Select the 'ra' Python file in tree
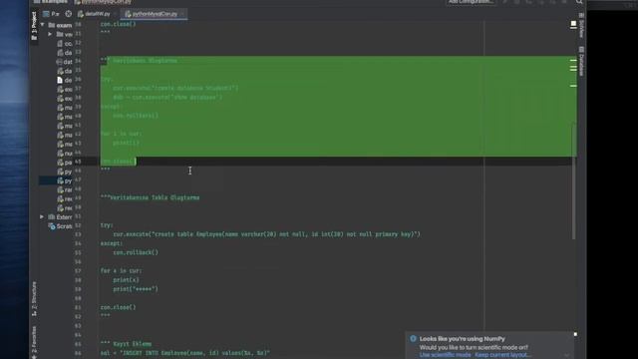The width and height of the screenshot is (638, 359). coord(64,190)
